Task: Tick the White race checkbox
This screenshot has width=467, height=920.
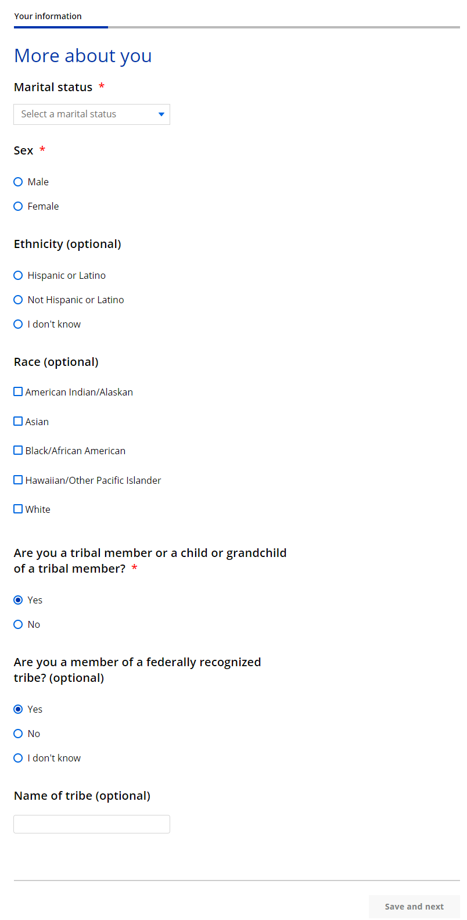Action: coord(18,509)
